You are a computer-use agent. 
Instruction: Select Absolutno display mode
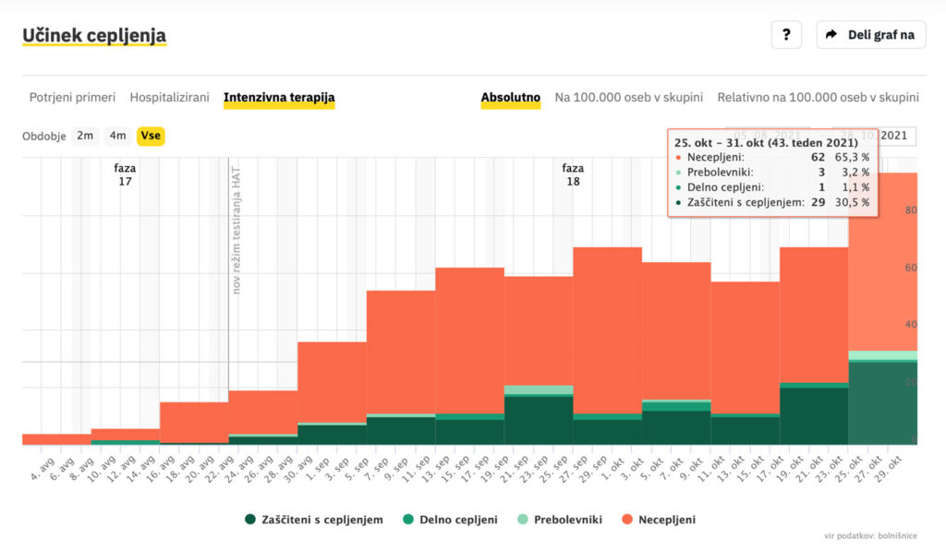coord(510,97)
